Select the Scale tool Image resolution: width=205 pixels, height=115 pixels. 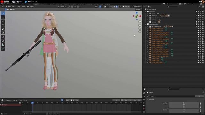[x=3, y=29]
